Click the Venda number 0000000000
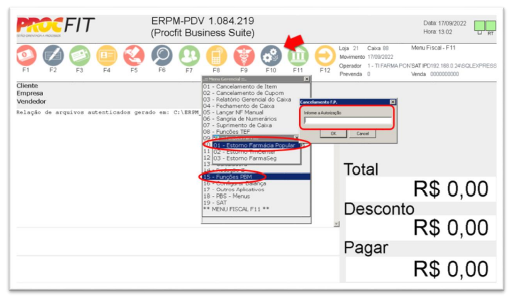This screenshot has height=299, width=513. [x=445, y=74]
